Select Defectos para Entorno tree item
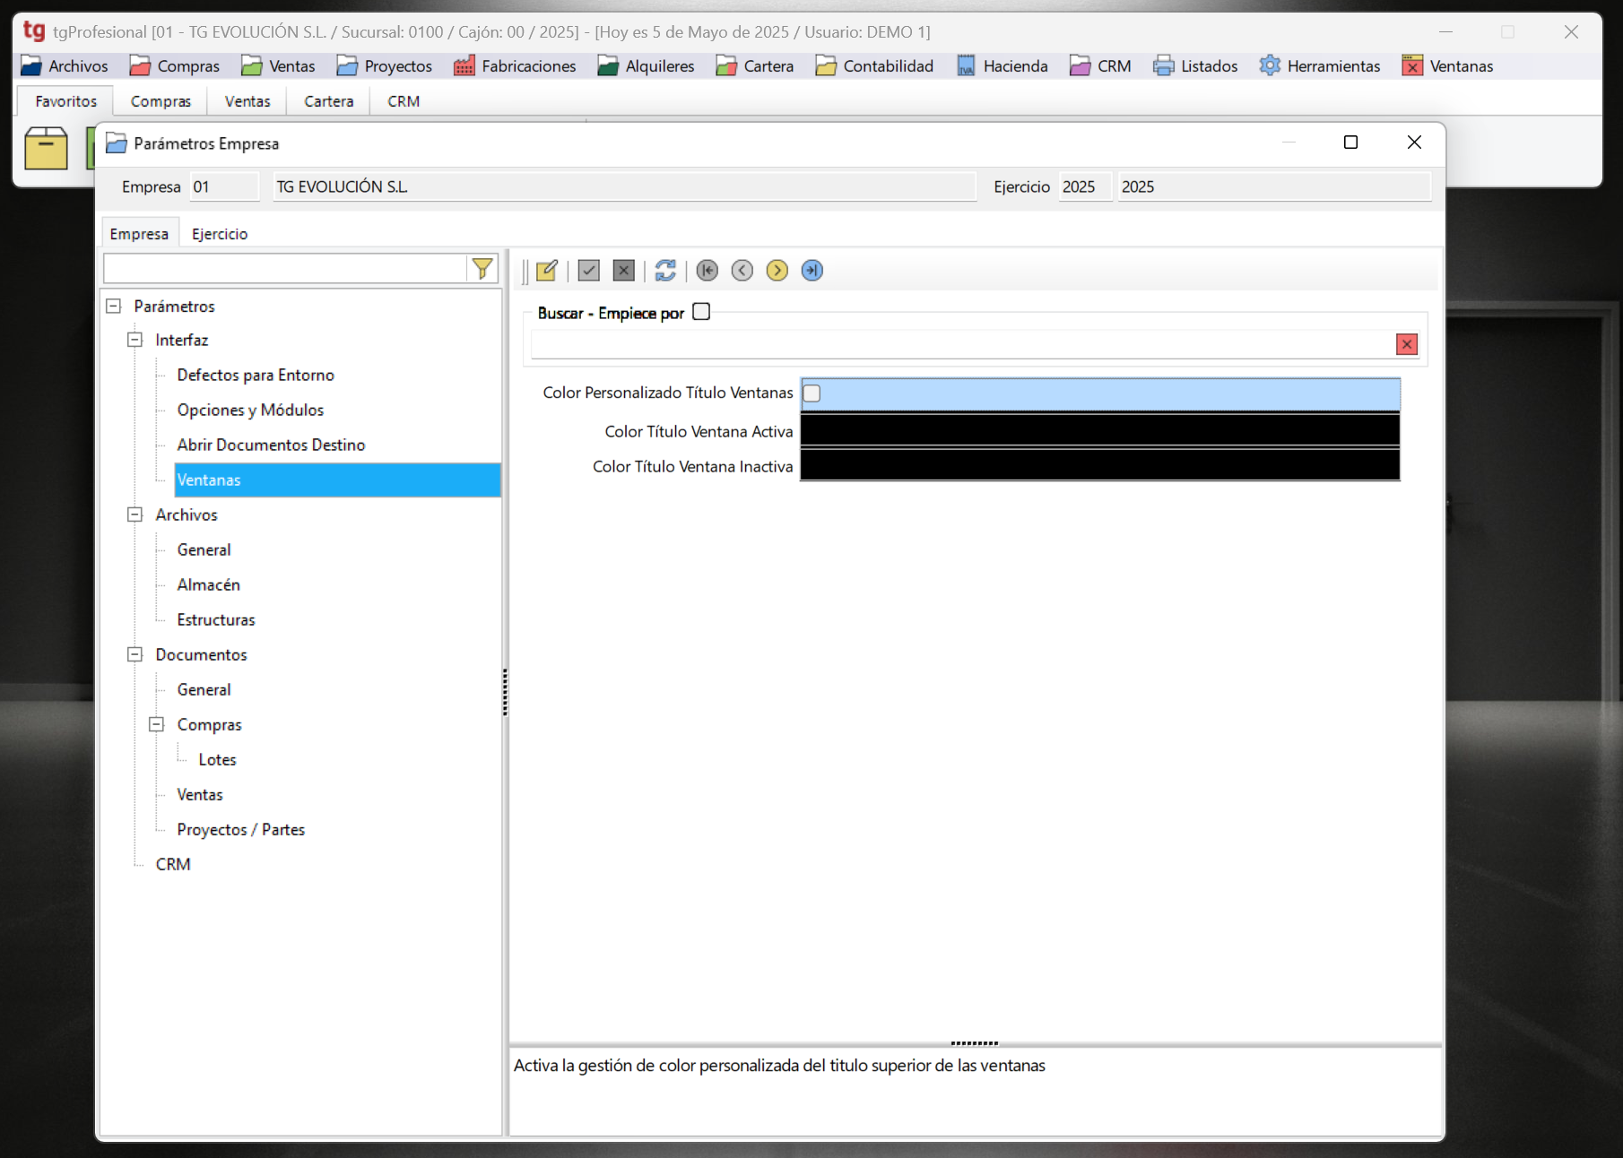 256,376
